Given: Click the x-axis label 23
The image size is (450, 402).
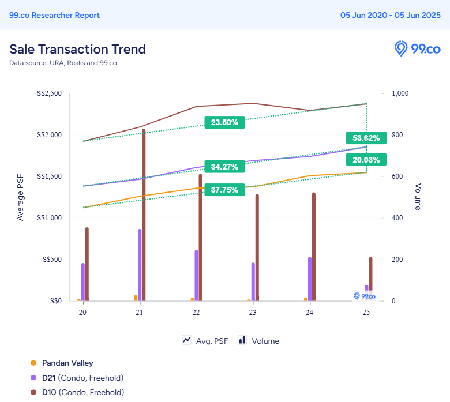Looking at the screenshot, I should 253,312.
